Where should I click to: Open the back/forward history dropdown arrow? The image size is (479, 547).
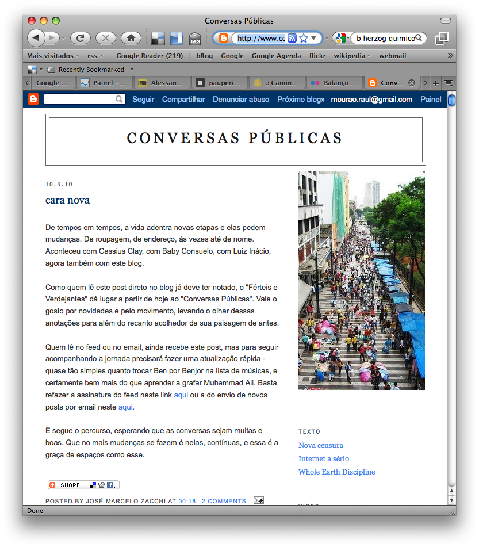point(63,38)
